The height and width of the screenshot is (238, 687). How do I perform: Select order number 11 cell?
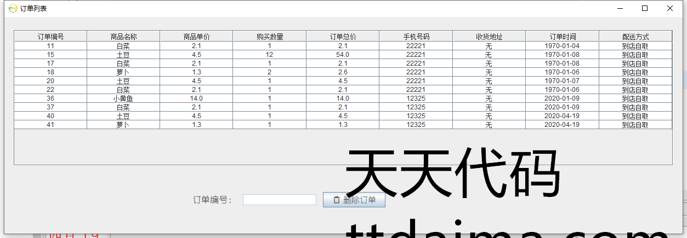(50, 46)
